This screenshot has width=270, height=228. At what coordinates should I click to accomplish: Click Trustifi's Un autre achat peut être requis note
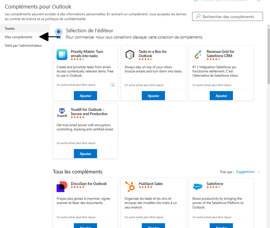[76, 143]
